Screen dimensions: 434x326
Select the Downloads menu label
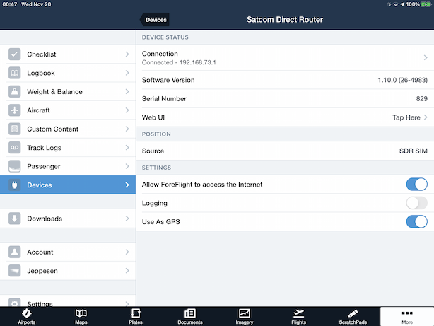[x=45, y=219]
